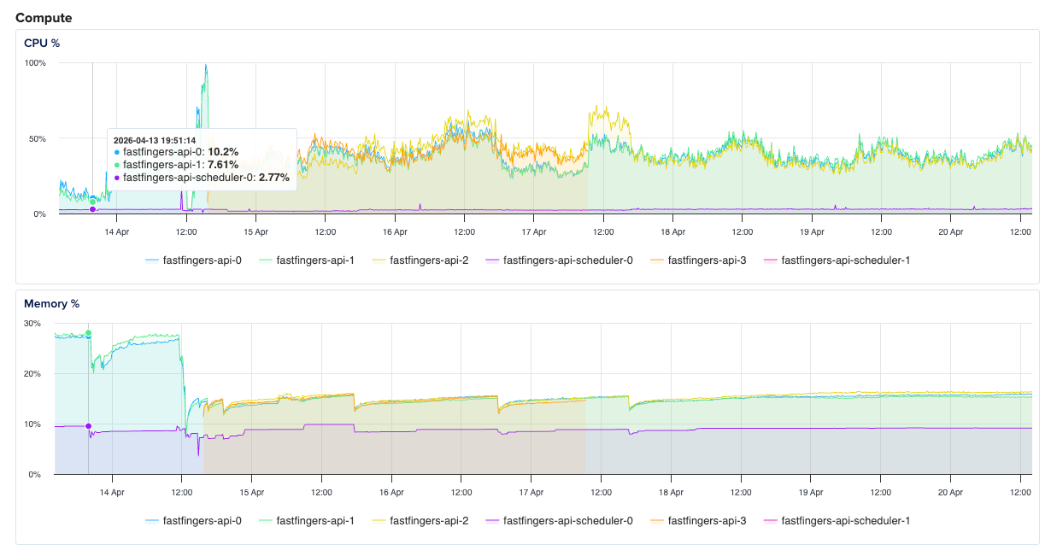
Task: Toggle fastfingers-api-3 series in CPU legend
Action: 698,260
